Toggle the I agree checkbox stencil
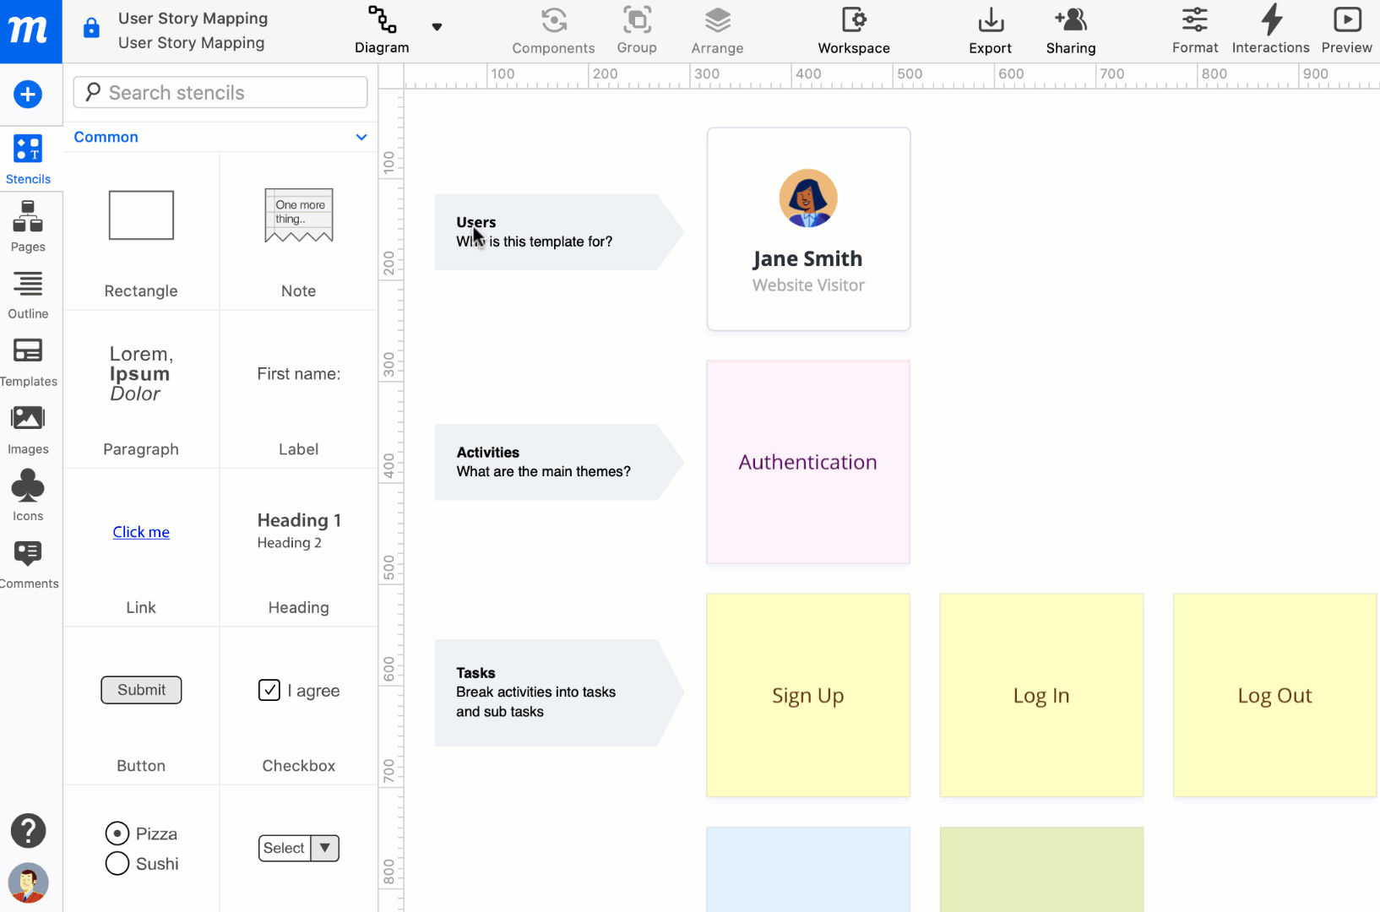The height and width of the screenshot is (912, 1380). [269, 690]
